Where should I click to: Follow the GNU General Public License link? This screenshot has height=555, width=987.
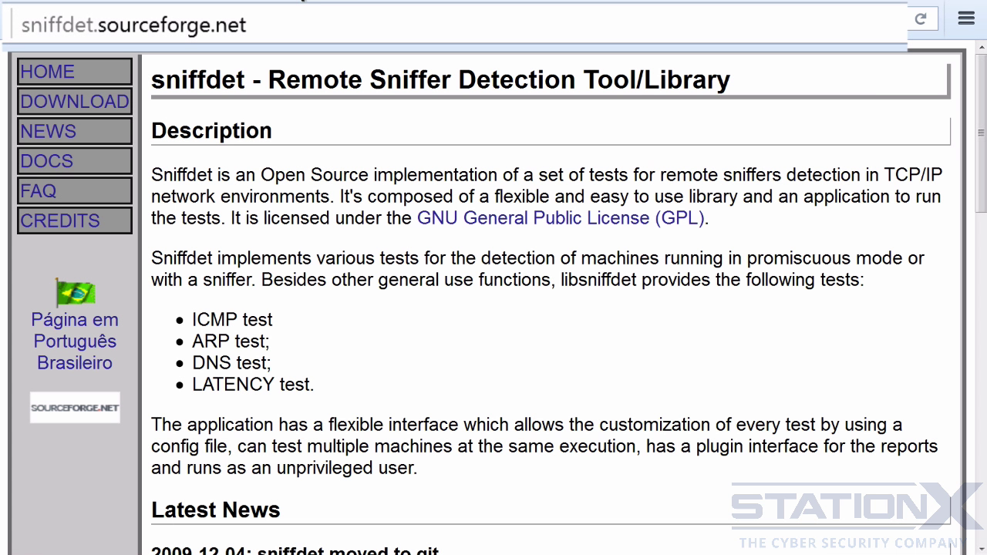[561, 218]
